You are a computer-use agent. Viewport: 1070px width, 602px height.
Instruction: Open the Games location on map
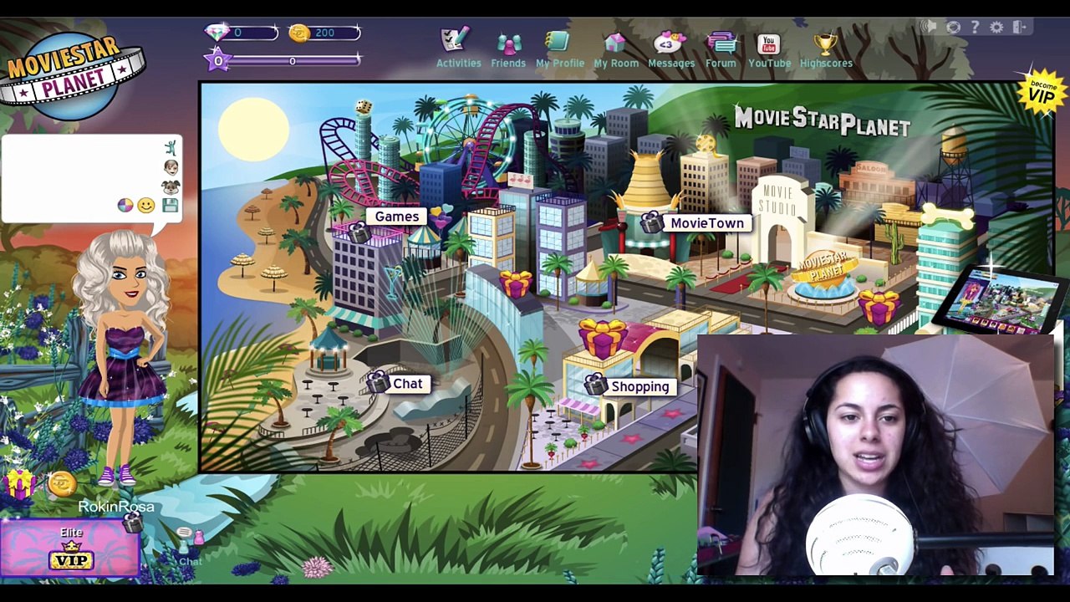[x=396, y=217]
